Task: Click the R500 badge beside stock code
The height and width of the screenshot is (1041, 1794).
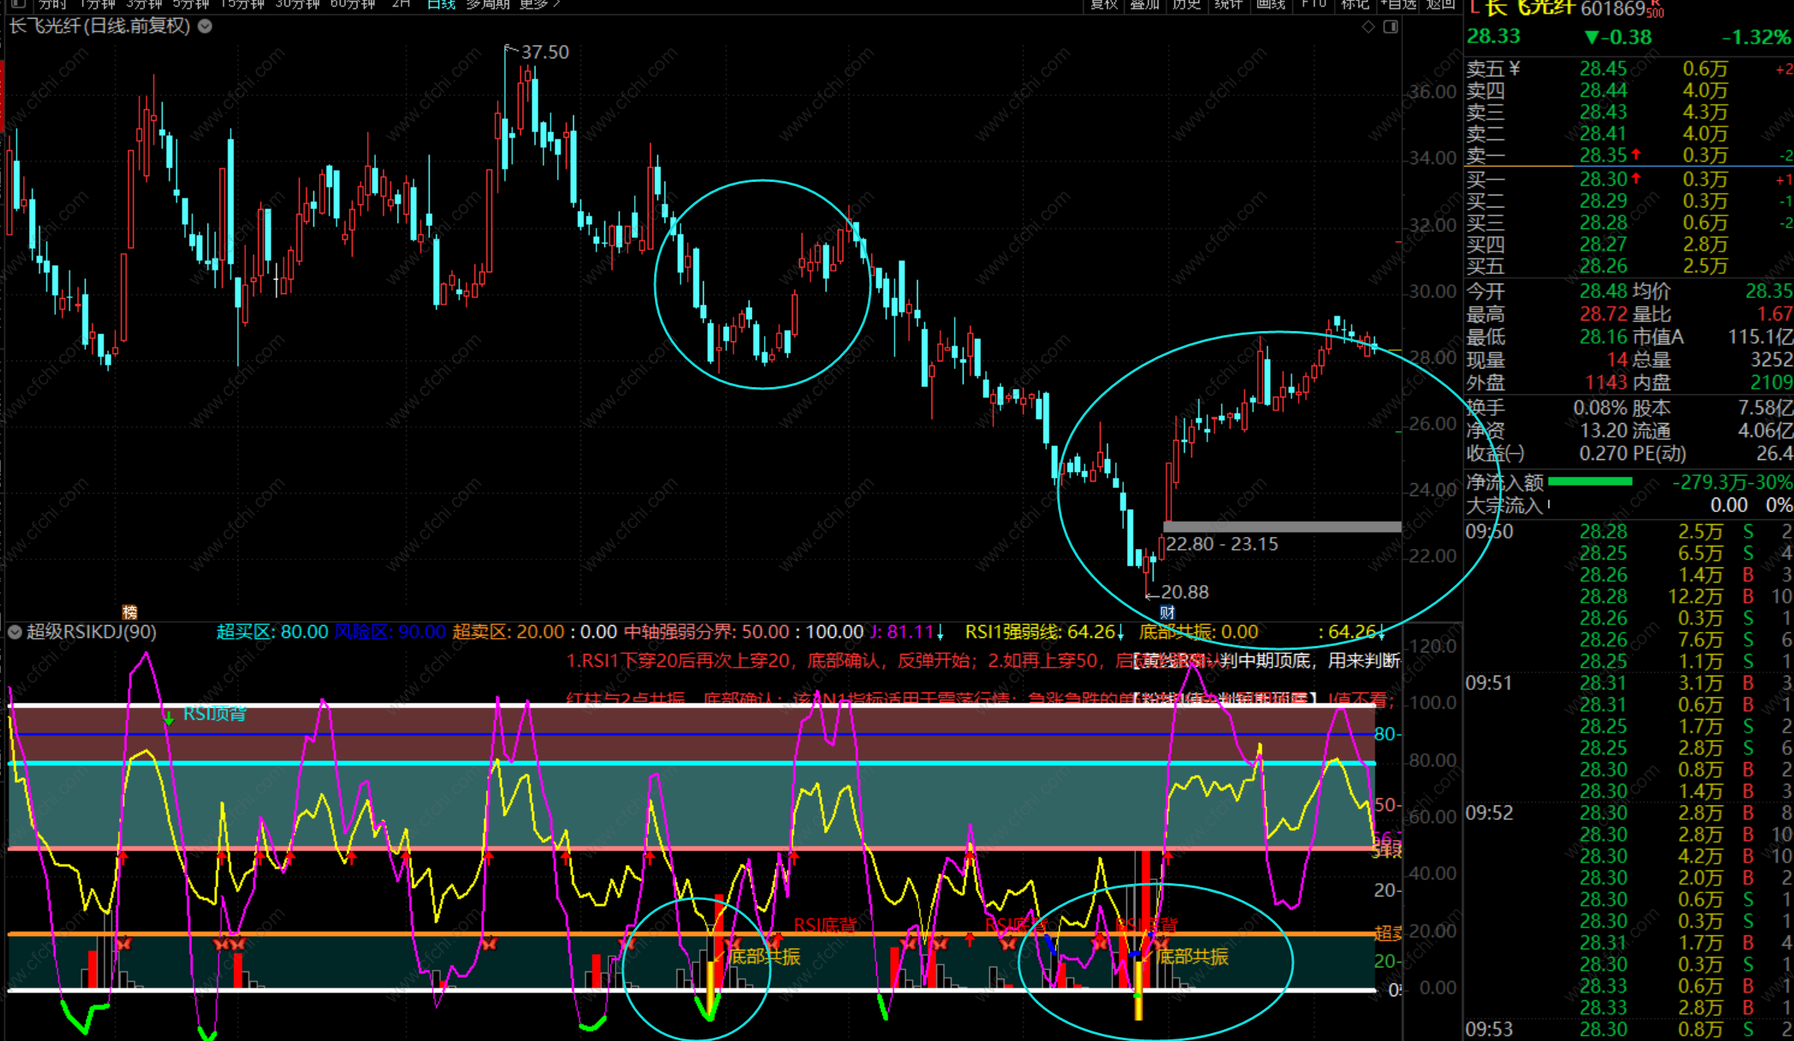Action: pyautogui.click(x=1655, y=10)
